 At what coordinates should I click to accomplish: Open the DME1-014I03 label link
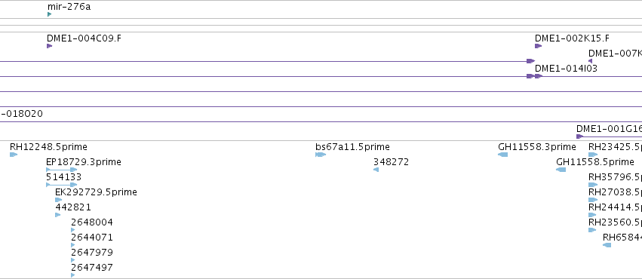[566, 69]
